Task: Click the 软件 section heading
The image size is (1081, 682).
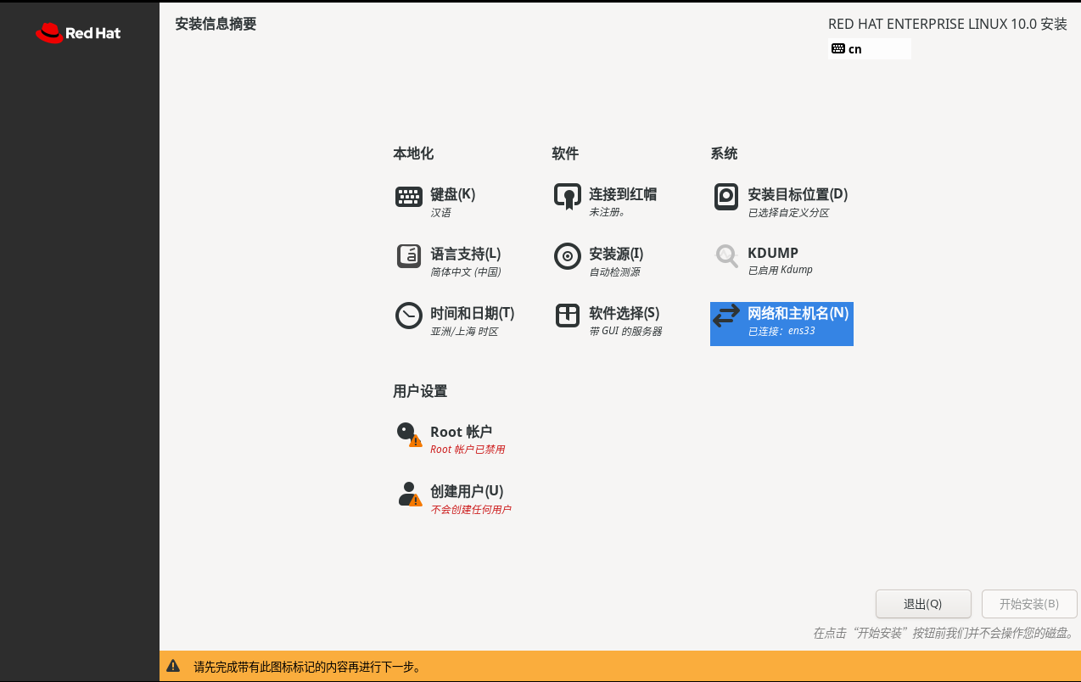Action: (x=565, y=154)
